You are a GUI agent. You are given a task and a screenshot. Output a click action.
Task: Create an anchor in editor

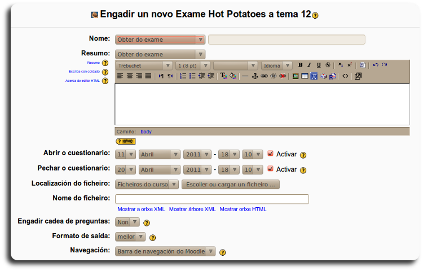point(255,76)
